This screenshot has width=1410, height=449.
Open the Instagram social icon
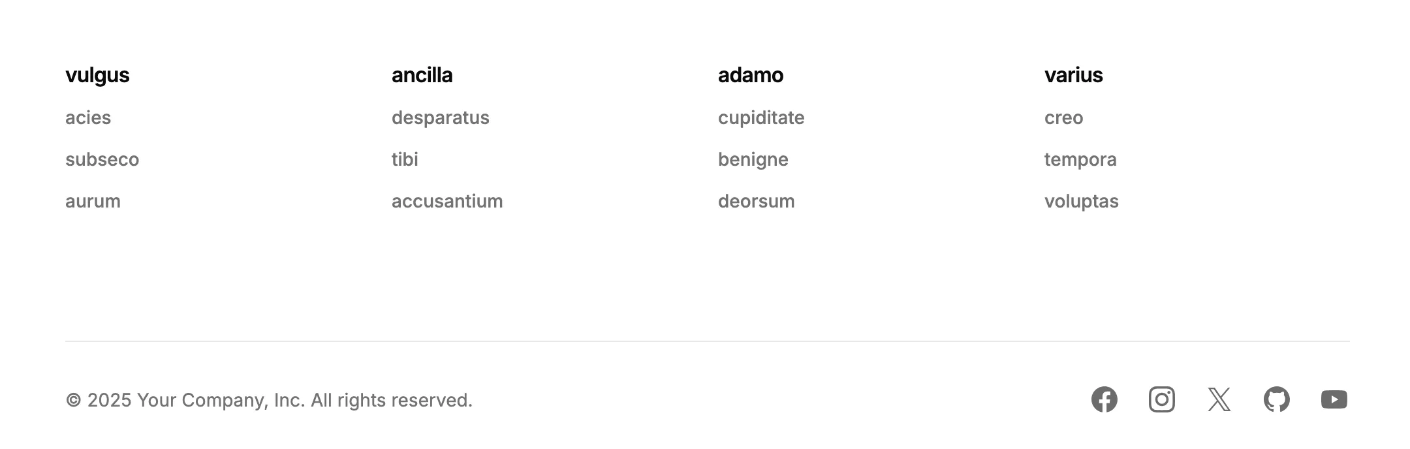1161,399
